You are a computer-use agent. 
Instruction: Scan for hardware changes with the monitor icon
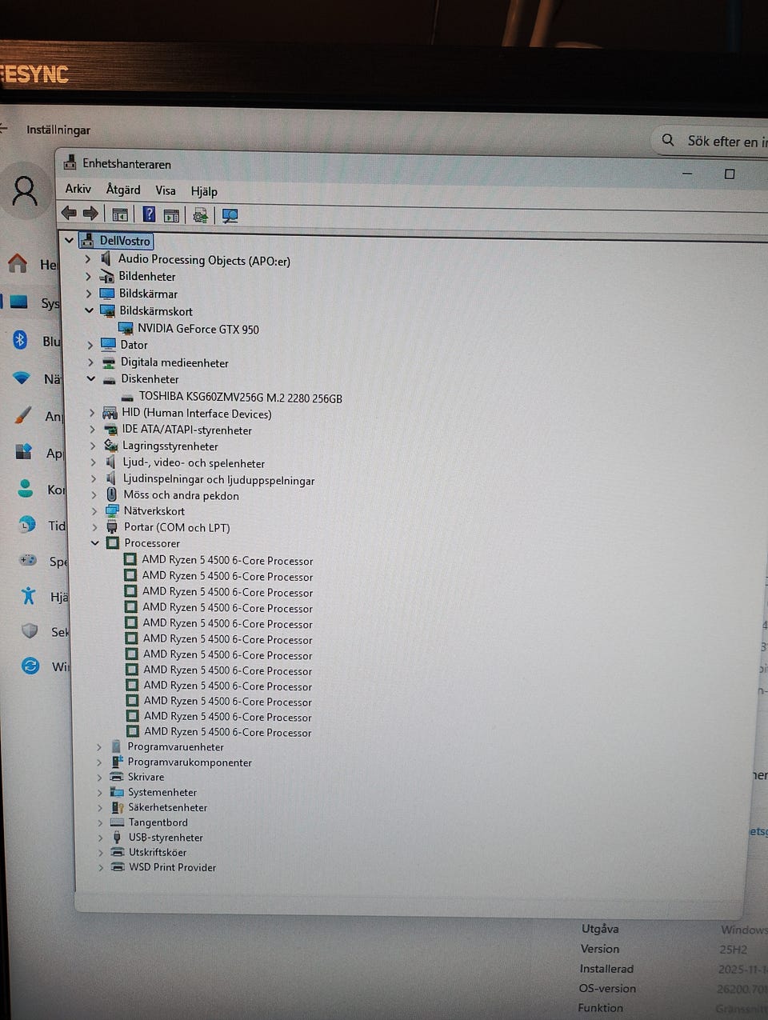pos(230,216)
